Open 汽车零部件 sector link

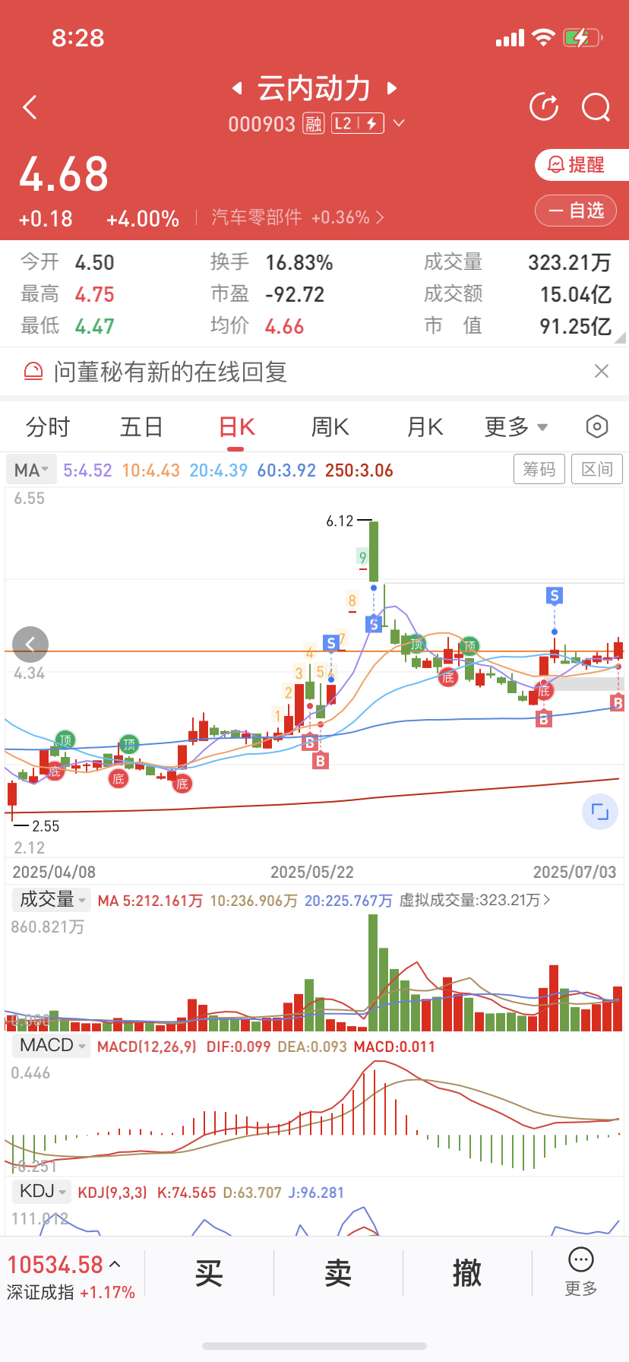tap(298, 217)
